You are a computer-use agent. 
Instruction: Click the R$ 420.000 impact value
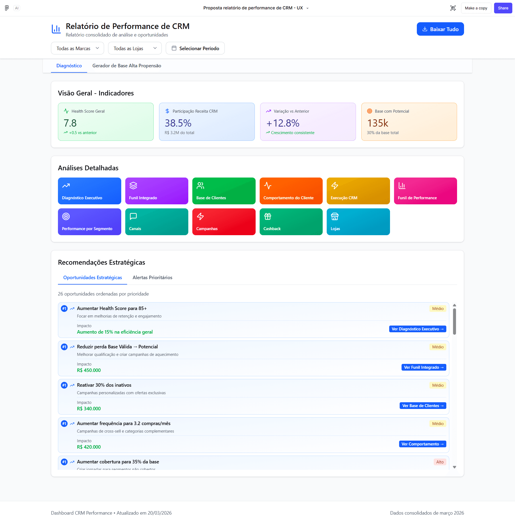(x=89, y=447)
